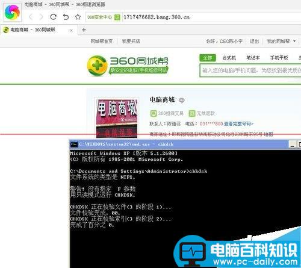Image resolution: width=301 pixels, height=268 pixels.
Task: Click 查看完整号码 to reveal phone number
Action: pyautogui.click(x=238, y=123)
